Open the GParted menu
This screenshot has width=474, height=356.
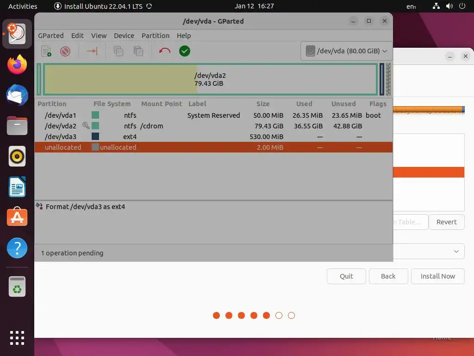coord(51,35)
